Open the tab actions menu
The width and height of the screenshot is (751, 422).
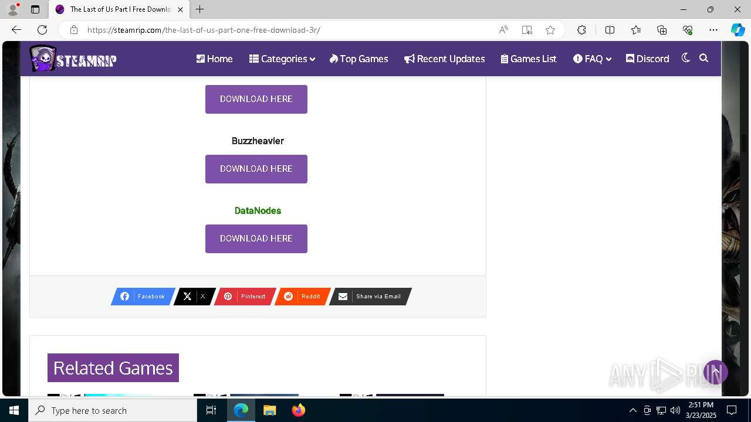(x=35, y=9)
